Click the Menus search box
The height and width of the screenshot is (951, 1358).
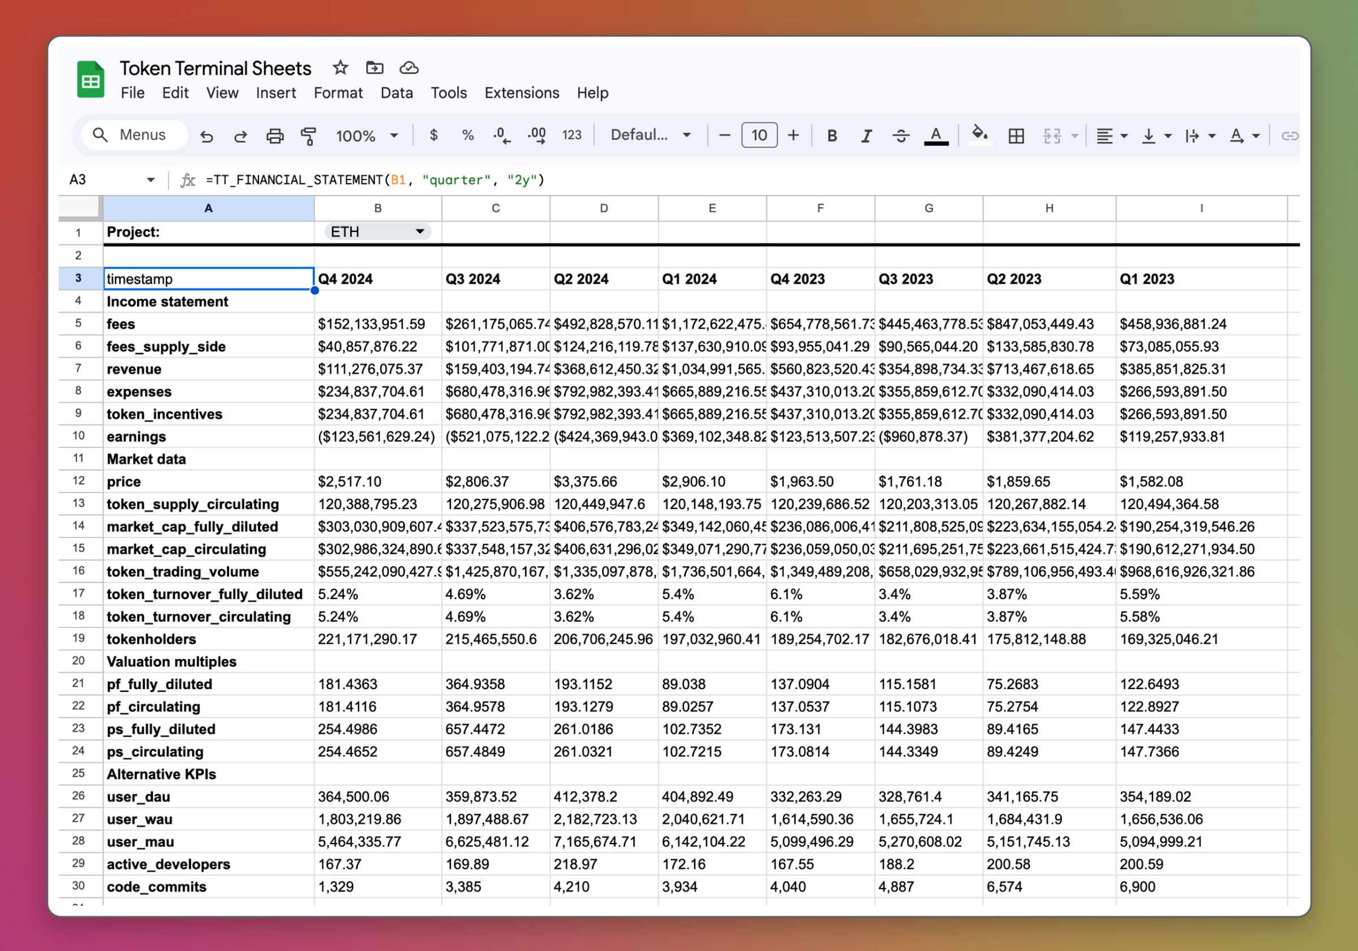pyautogui.click(x=134, y=135)
